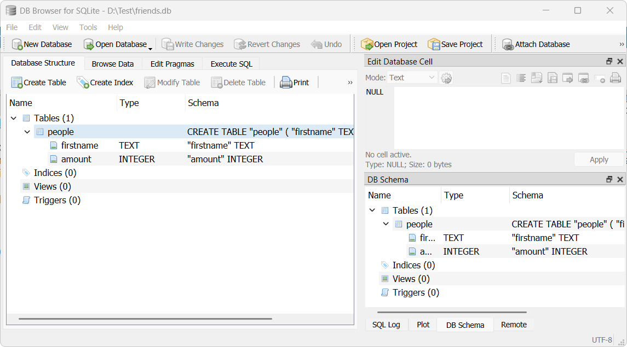
Task: Select Triggers (0) in DB Schema panel
Action: click(x=416, y=292)
